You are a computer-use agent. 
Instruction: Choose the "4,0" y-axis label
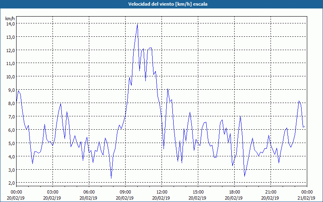11,156
